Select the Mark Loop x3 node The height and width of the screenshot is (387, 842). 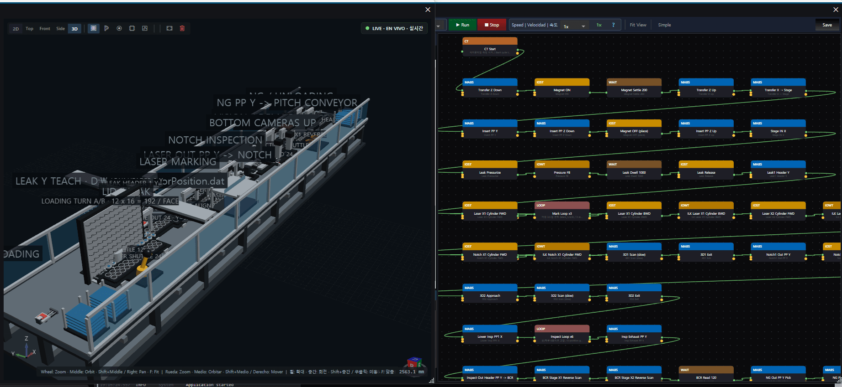pos(562,211)
